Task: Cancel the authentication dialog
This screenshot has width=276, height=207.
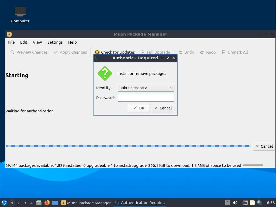Action: coord(163,108)
